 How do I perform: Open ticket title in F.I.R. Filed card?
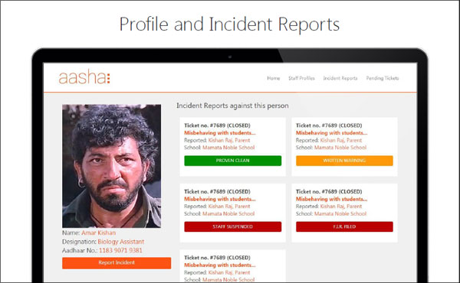[x=329, y=192]
